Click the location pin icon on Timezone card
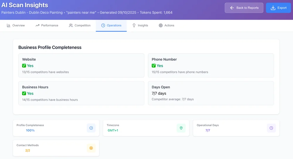The width and height of the screenshot is (293, 159). pyautogui.click(x=181, y=128)
